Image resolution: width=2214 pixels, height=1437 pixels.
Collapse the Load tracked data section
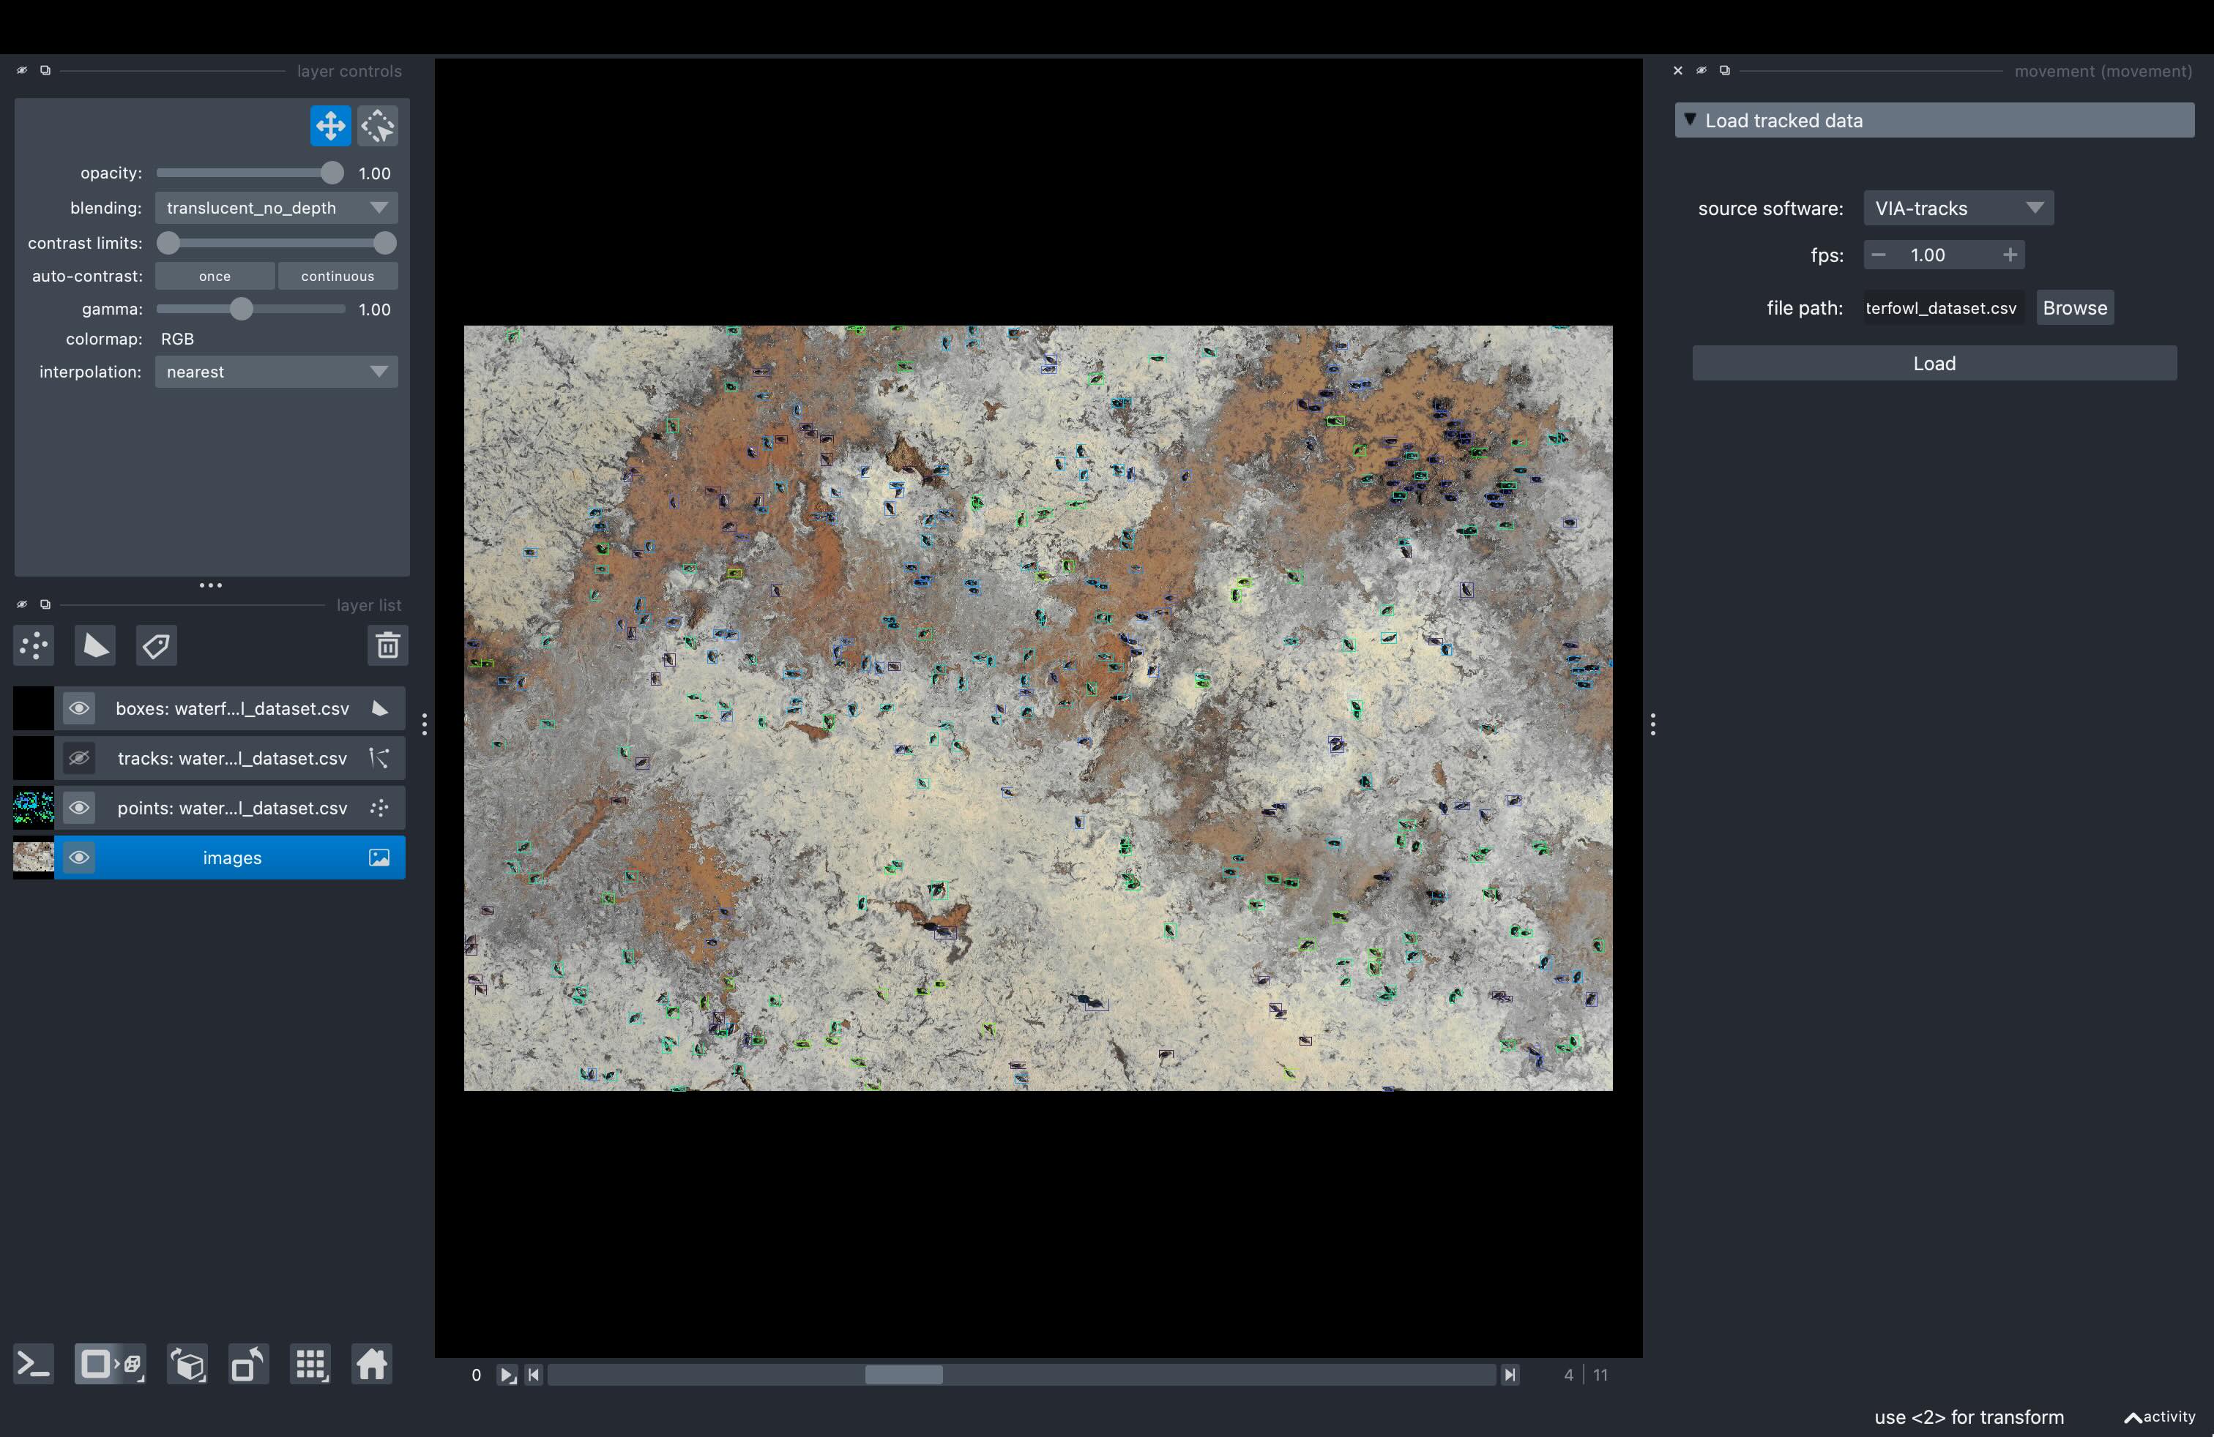1691,120
